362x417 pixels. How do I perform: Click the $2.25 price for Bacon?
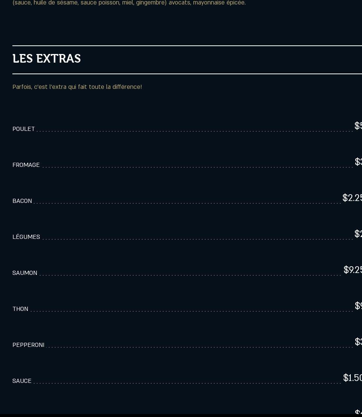(352, 198)
